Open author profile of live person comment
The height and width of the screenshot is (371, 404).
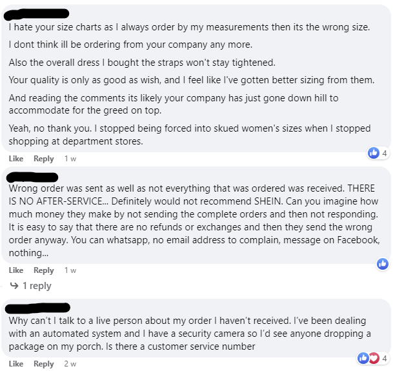coord(39,308)
